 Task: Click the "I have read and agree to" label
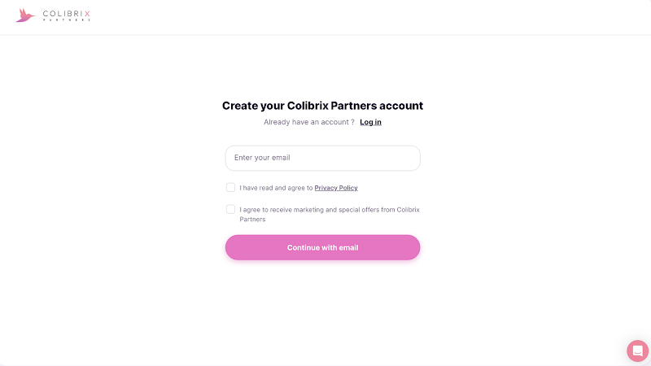[277, 188]
